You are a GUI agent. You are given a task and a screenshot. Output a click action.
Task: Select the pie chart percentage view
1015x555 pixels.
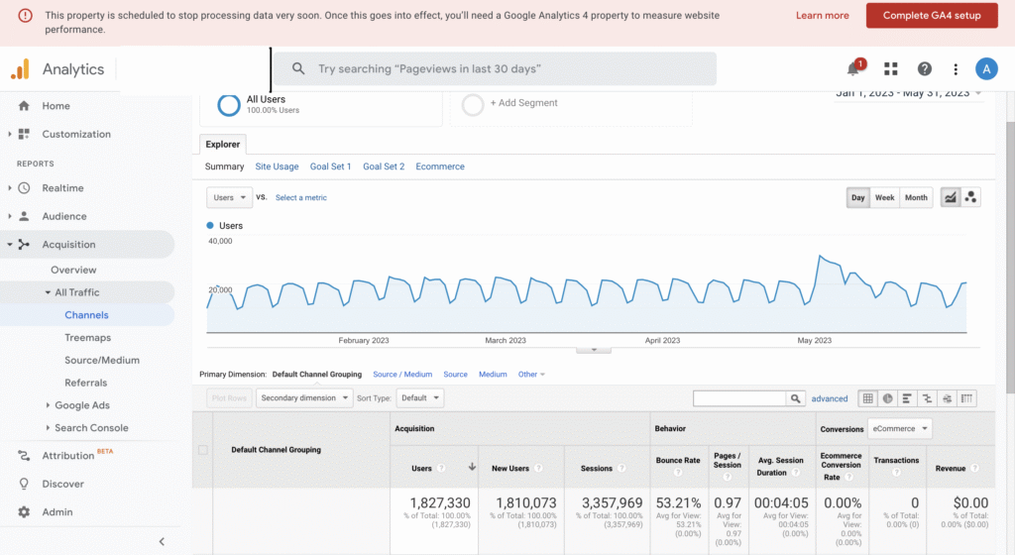pyautogui.click(x=888, y=398)
